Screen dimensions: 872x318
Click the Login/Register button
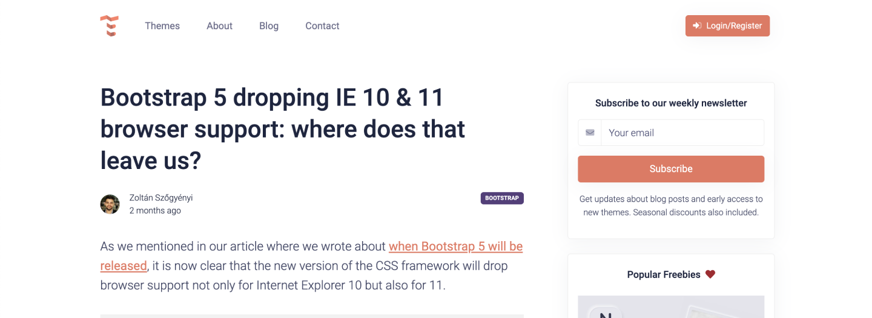pos(727,26)
